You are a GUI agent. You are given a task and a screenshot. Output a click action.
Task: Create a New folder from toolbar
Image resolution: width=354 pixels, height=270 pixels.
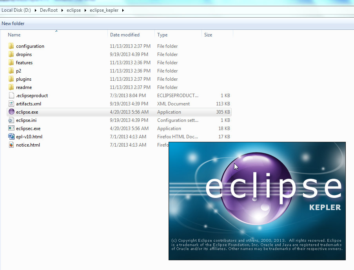[x=13, y=24]
